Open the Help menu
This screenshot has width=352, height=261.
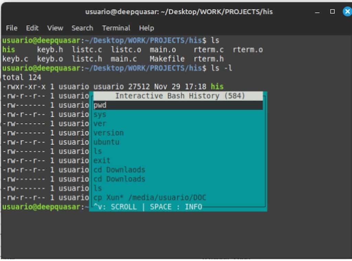pos(146,28)
